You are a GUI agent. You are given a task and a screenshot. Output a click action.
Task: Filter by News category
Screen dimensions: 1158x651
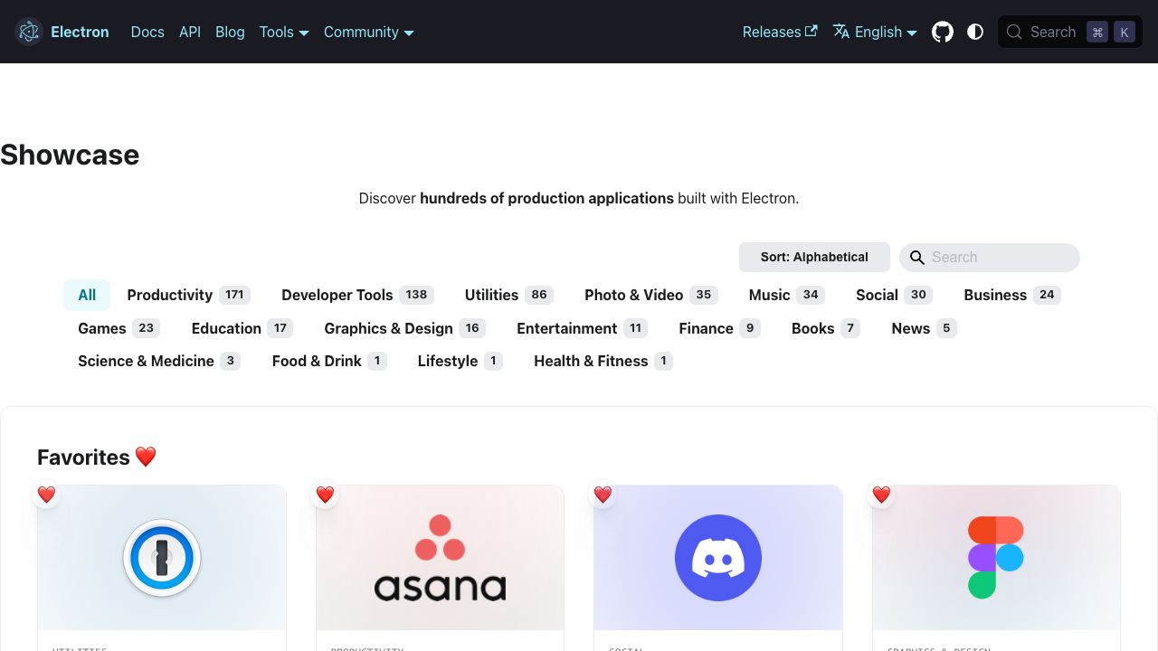click(x=924, y=328)
